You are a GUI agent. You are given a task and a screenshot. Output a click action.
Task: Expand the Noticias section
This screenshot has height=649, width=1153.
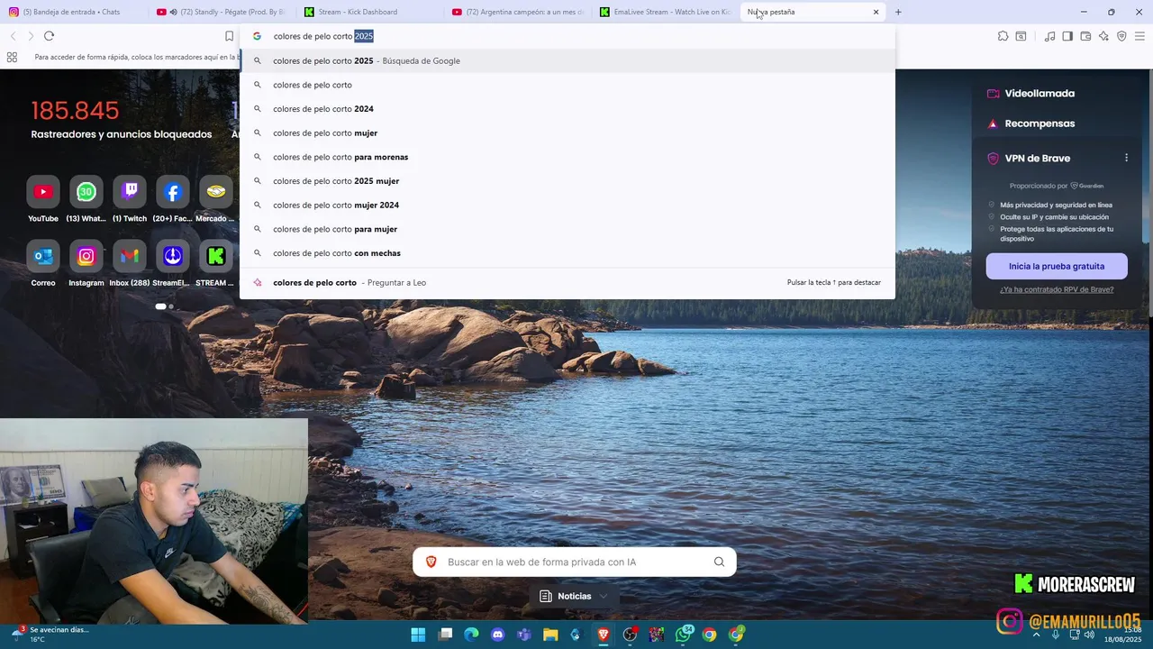[574, 596]
